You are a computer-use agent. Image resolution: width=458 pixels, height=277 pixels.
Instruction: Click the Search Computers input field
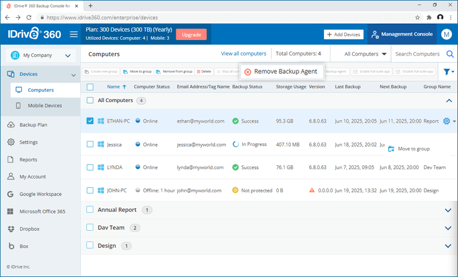tap(417, 54)
